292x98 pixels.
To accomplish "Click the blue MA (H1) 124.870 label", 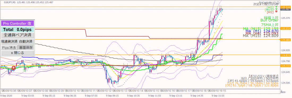I will (262, 31).
